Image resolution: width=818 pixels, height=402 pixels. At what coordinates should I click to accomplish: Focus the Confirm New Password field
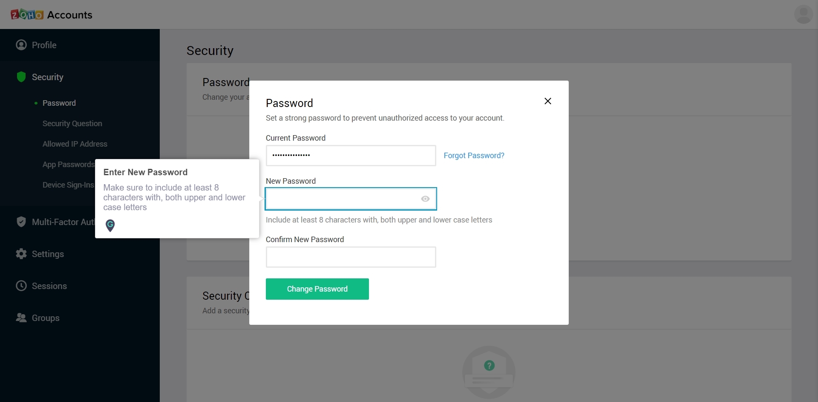351,257
